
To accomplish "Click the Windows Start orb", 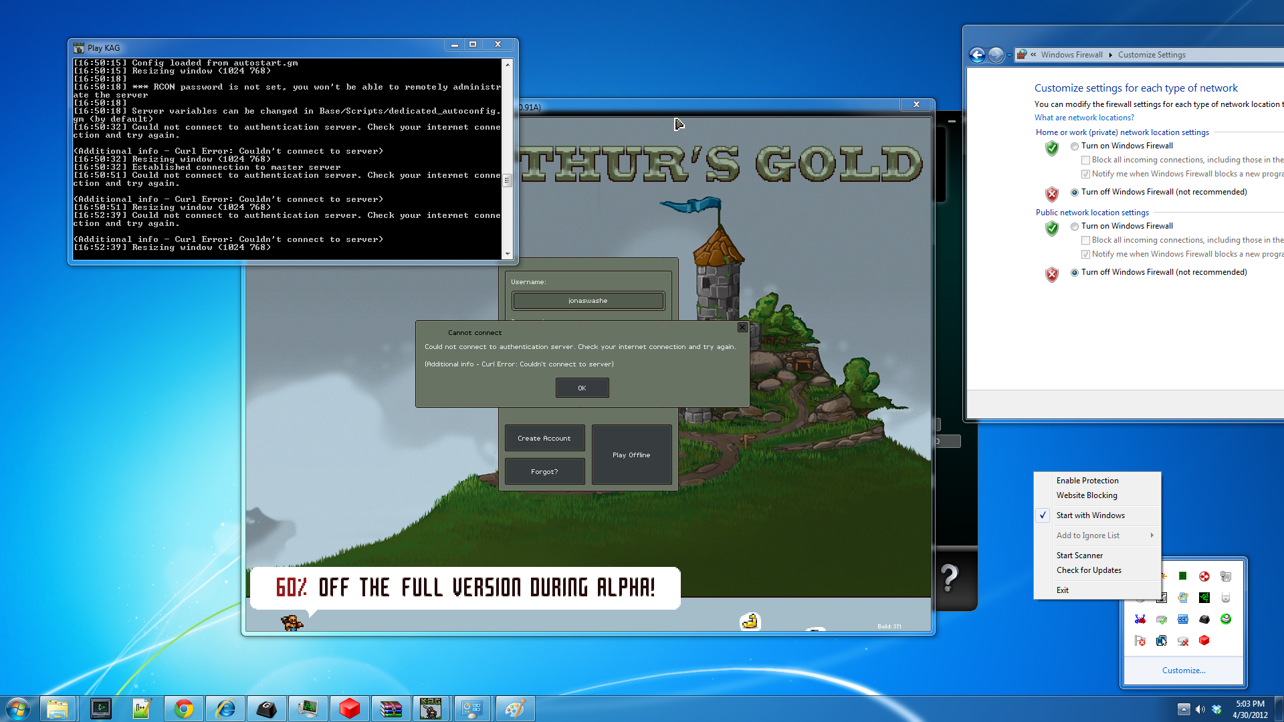I will [18, 709].
